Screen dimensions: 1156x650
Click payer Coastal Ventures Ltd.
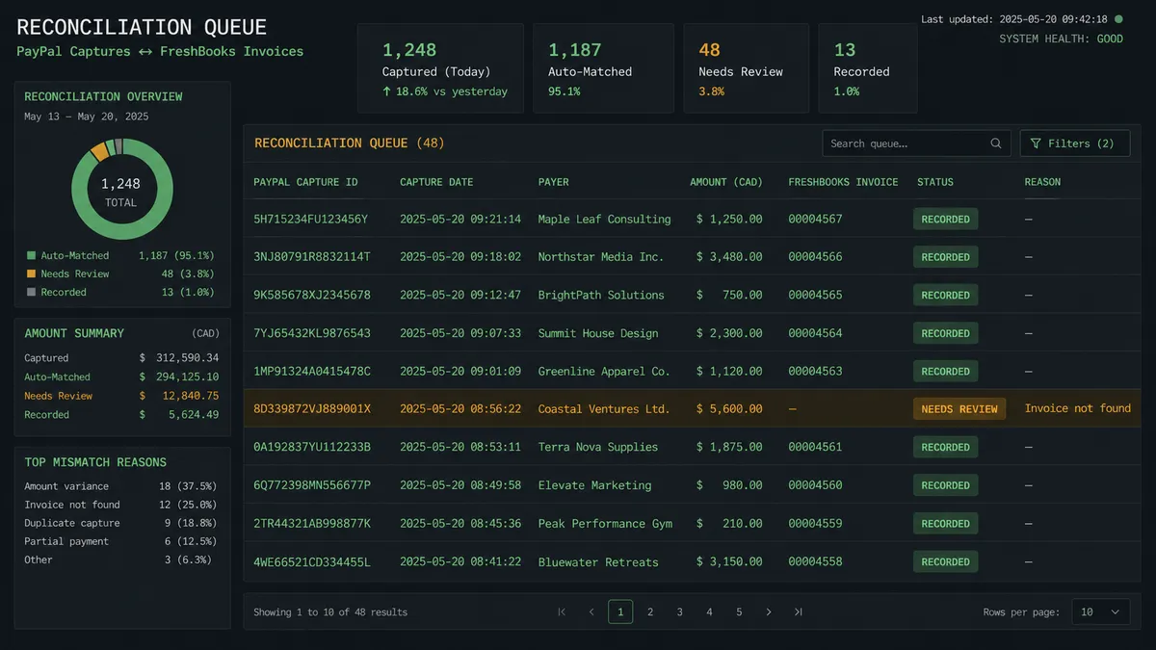pos(604,409)
